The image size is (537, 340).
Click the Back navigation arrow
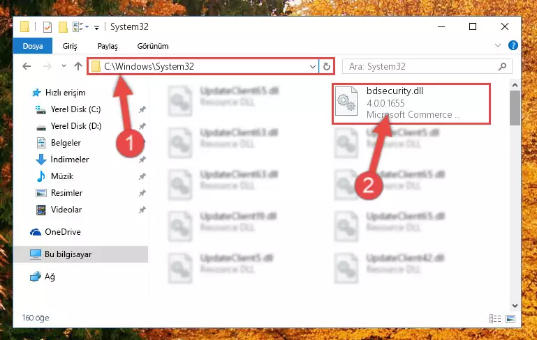coord(27,66)
